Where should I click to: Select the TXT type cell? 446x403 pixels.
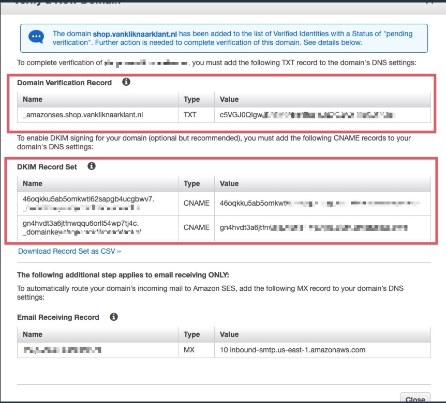tap(190, 115)
